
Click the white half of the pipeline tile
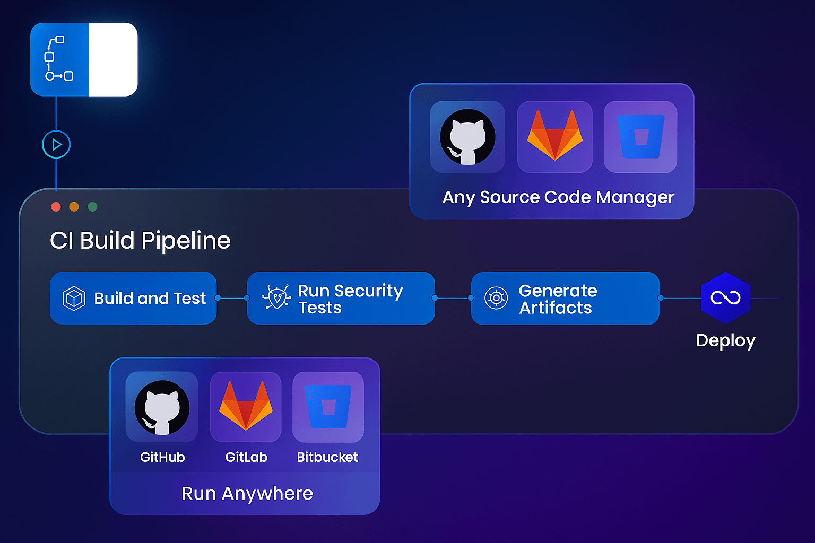click(113, 59)
